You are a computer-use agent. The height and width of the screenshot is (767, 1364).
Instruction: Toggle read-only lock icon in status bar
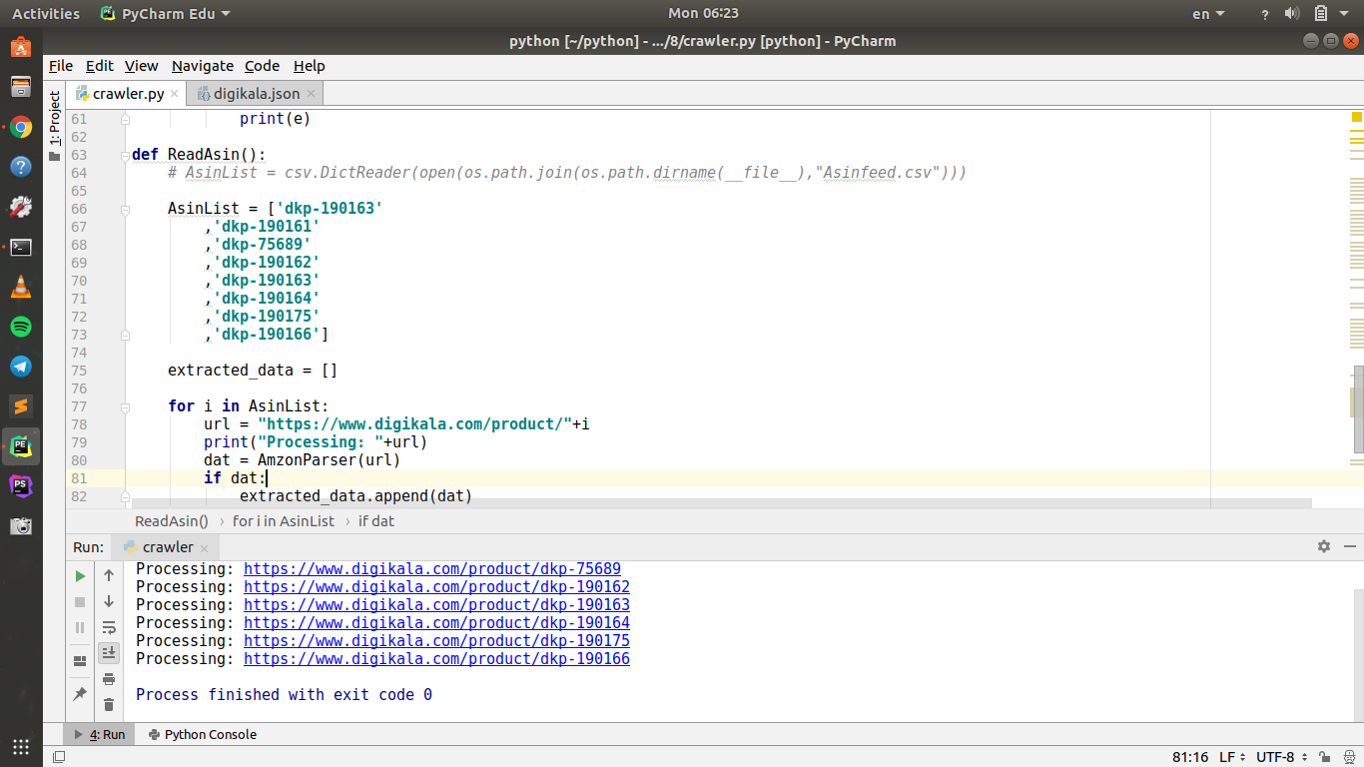(x=1324, y=757)
